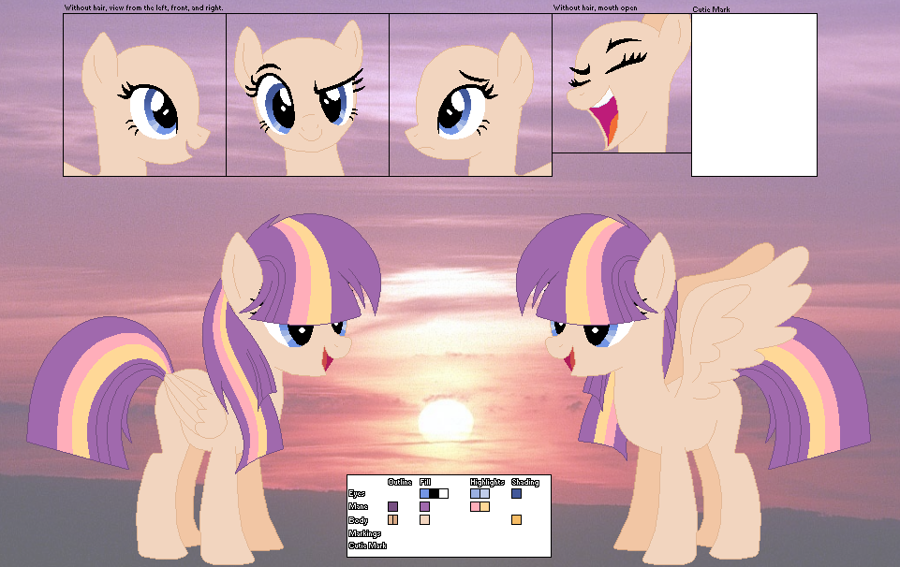Open the left-view hairless head panel

144,95
